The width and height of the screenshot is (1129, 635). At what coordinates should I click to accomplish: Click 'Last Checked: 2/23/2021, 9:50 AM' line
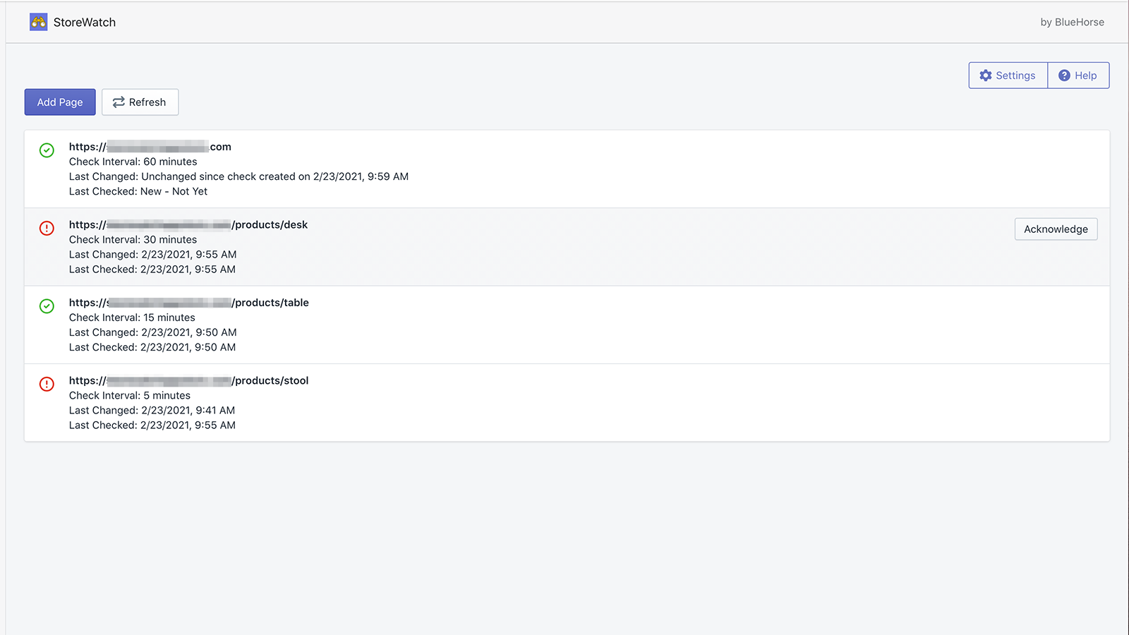tap(152, 347)
